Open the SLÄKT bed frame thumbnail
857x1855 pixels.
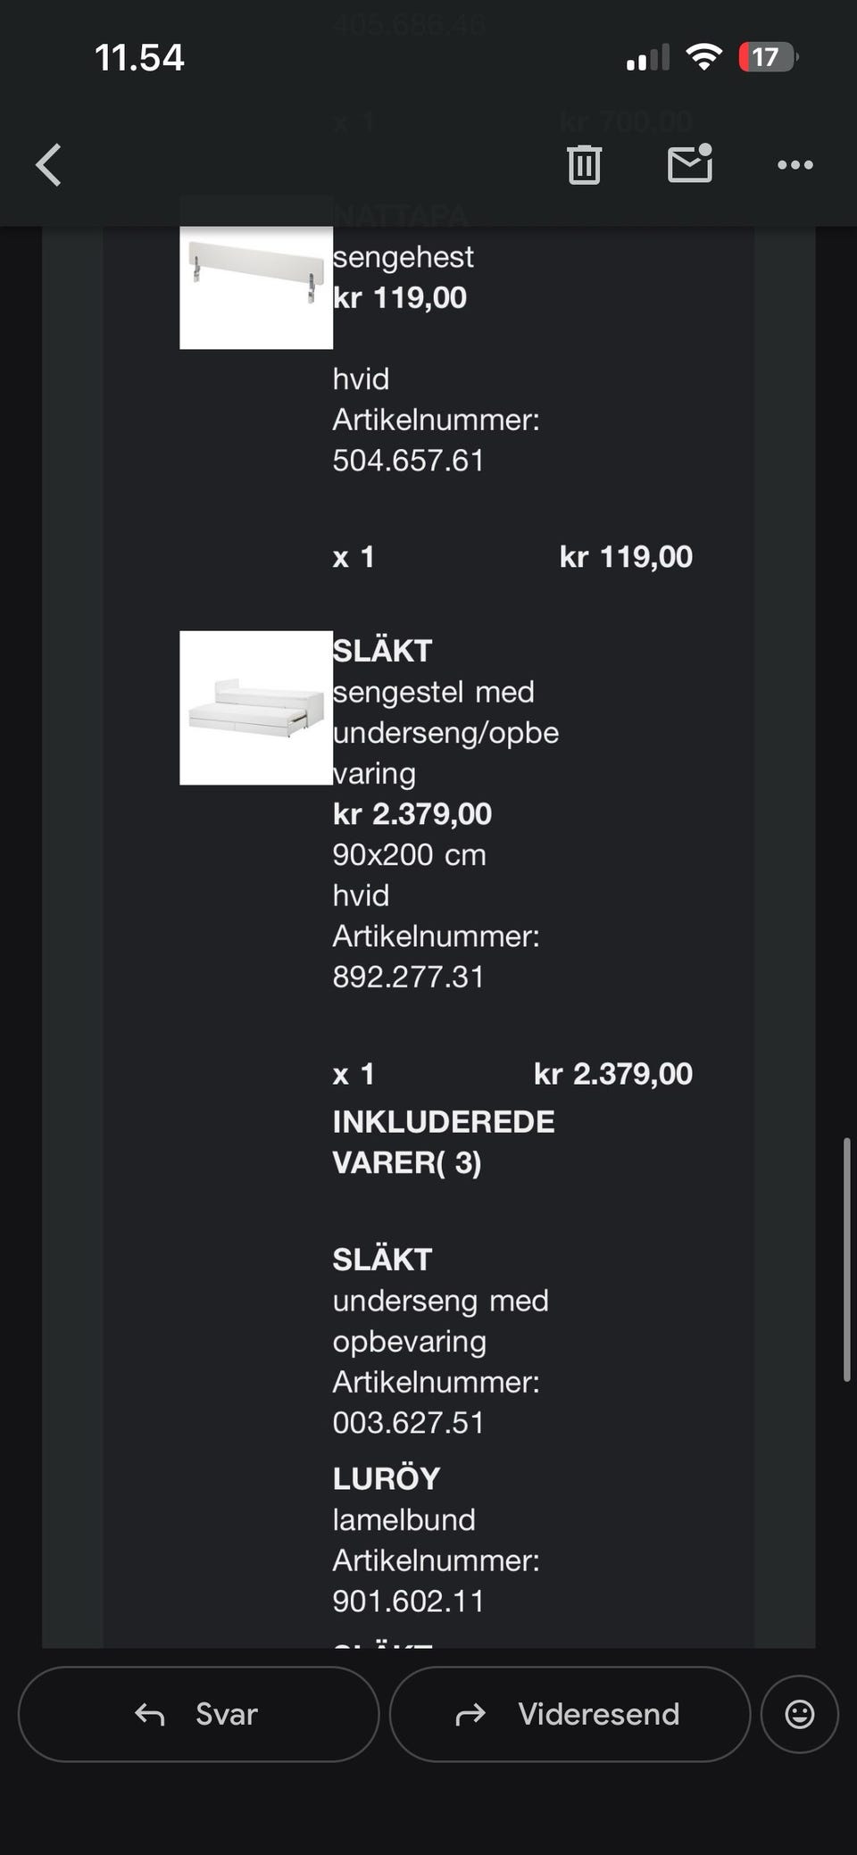point(256,708)
